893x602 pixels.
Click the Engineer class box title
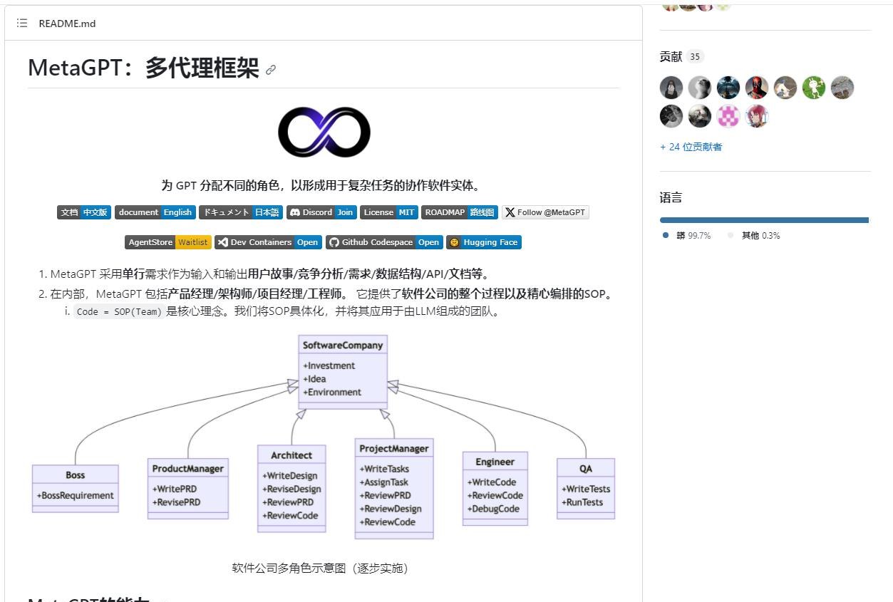tap(495, 462)
